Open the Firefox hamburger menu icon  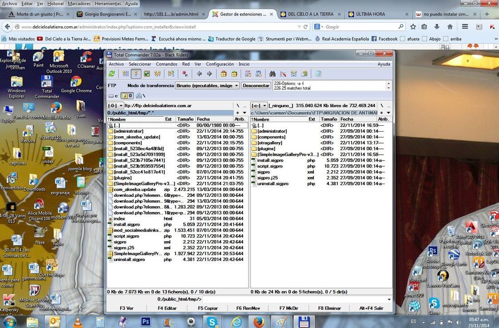465,27
